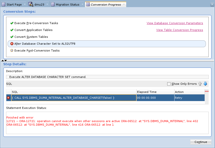This screenshot has height=148, width=215.
Task: Select Convert Application Tables step
Action: (33, 30)
